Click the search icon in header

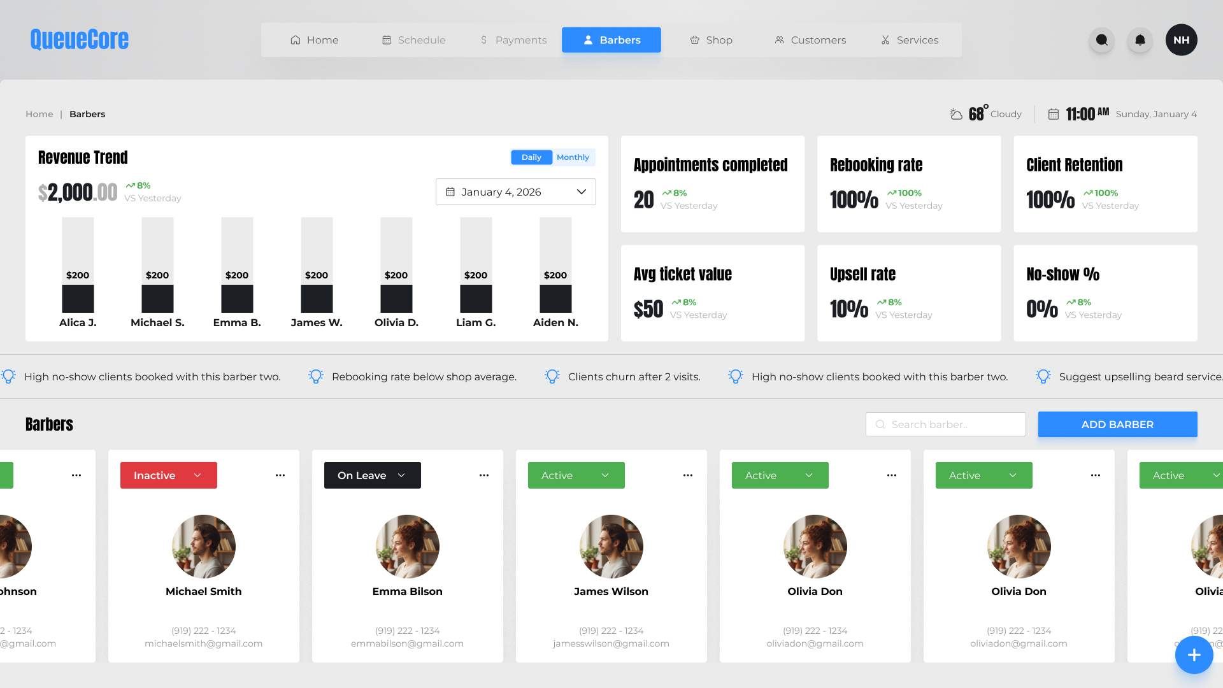click(1101, 40)
